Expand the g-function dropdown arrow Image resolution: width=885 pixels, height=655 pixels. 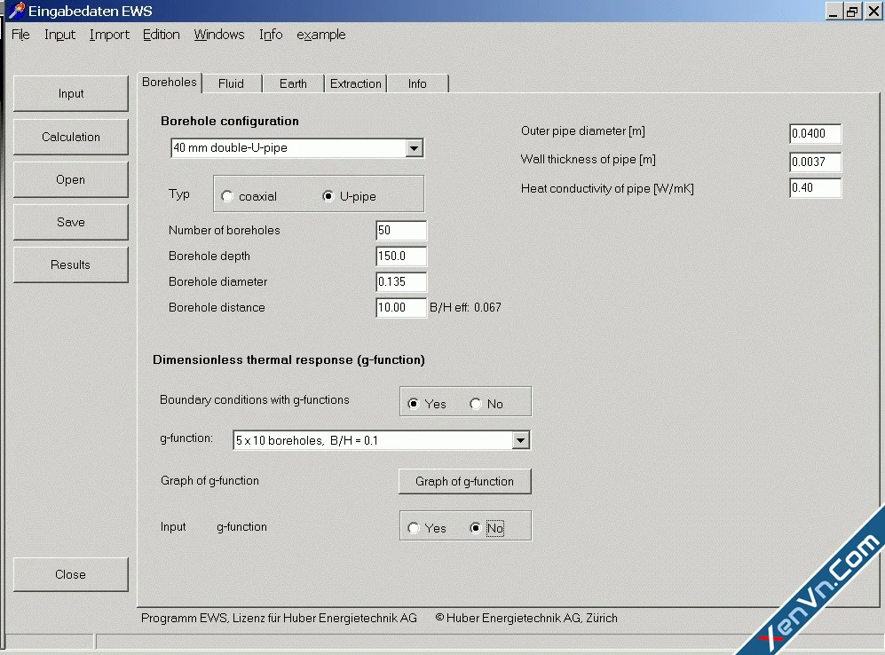point(521,440)
